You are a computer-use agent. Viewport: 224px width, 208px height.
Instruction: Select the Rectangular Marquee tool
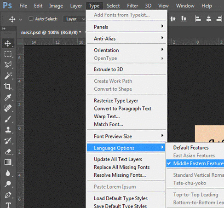pos(8,54)
